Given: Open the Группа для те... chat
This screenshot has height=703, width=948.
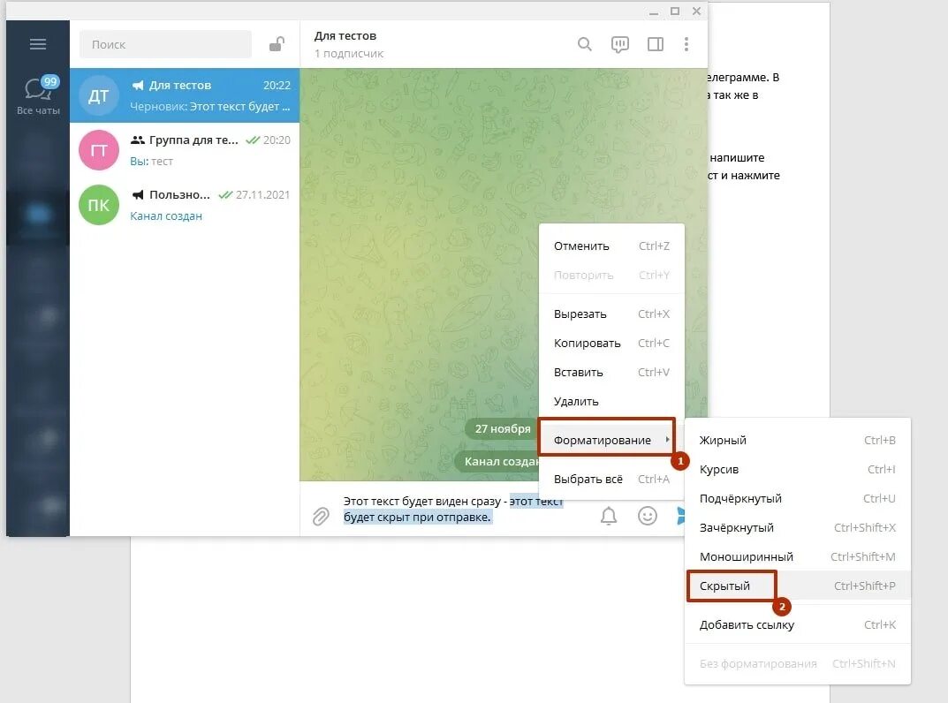Looking at the screenshot, I should click(185, 150).
